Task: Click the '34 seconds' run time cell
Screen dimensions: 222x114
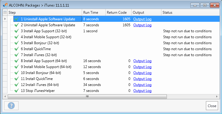Action: (92, 85)
